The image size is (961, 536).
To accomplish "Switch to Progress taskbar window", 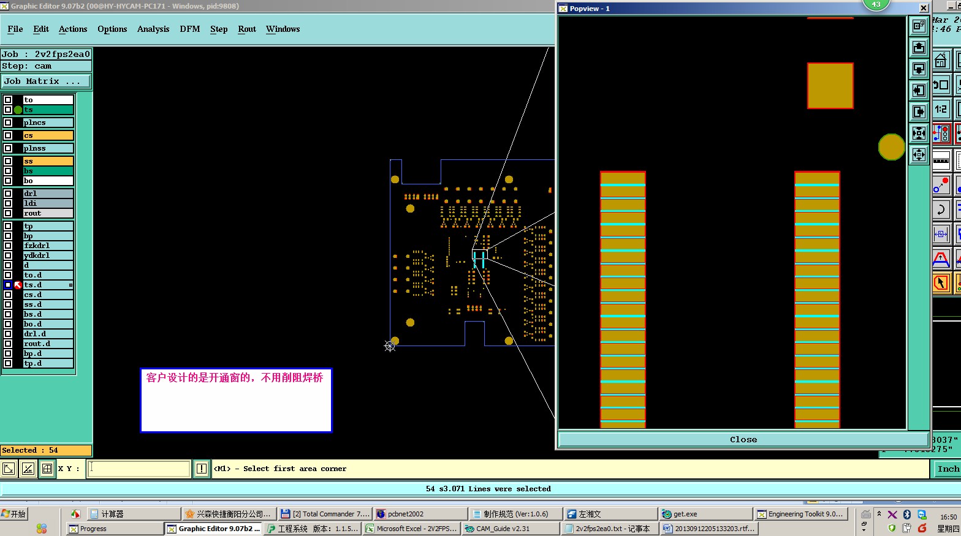I will pos(114,529).
